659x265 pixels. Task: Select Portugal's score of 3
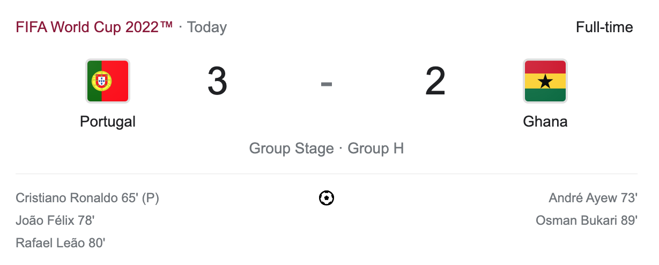(x=217, y=82)
